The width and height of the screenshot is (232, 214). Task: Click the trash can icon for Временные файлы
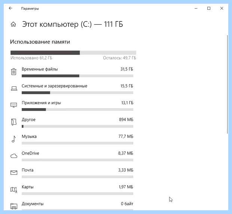tap(13, 71)
